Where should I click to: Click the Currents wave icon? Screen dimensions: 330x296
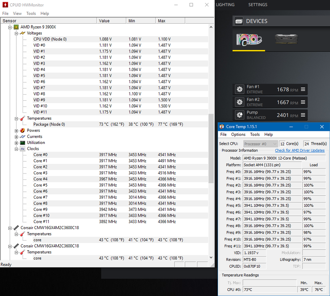click(x=23, y=137)
